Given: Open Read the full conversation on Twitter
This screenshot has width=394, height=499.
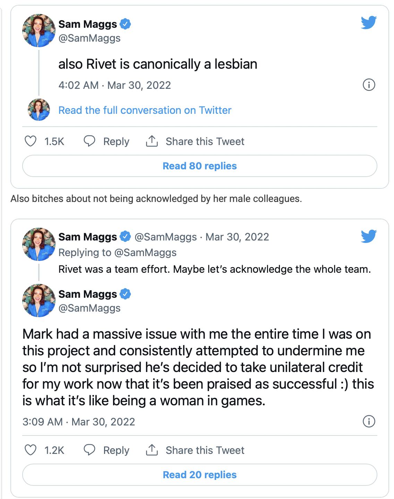Looking at the screenshot, I should point(145,110).
